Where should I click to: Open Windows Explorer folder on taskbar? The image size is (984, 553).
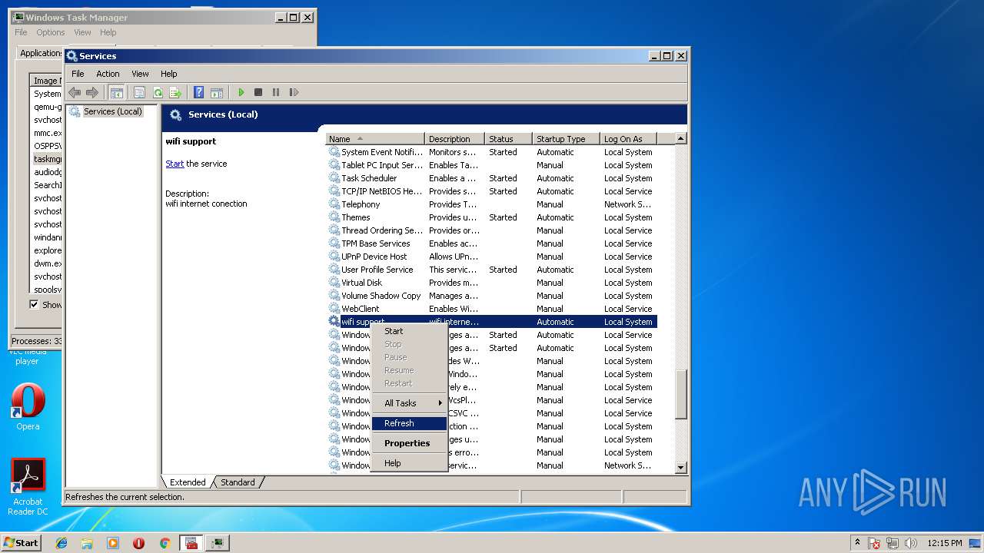click(x=87, y=543)
